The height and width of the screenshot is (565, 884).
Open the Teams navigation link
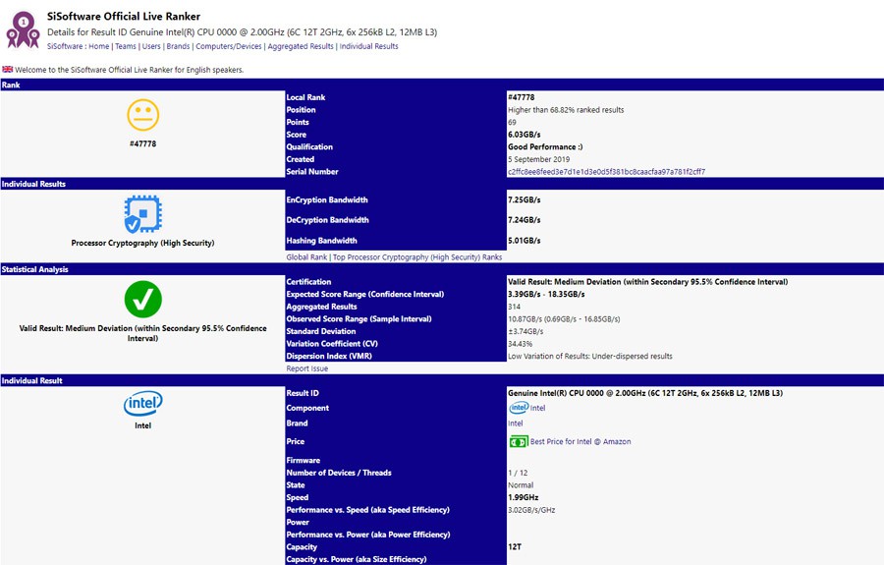point(126,46)
